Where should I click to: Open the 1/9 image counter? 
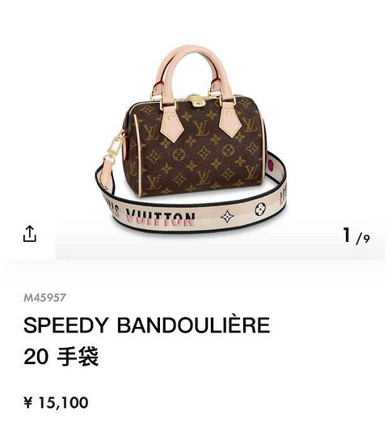(356, 236)
